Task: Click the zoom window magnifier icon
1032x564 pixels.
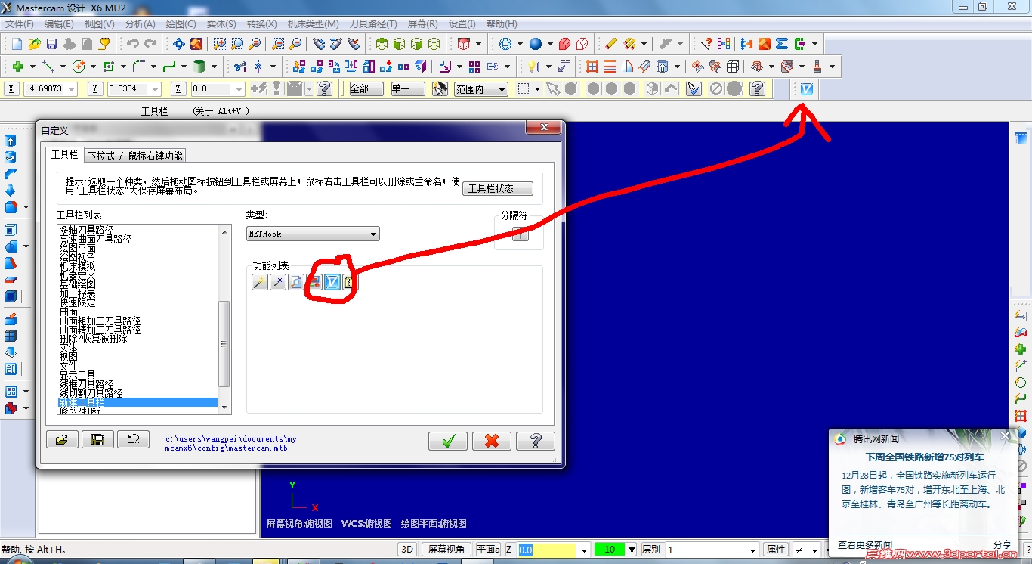Action: [220, 44]
